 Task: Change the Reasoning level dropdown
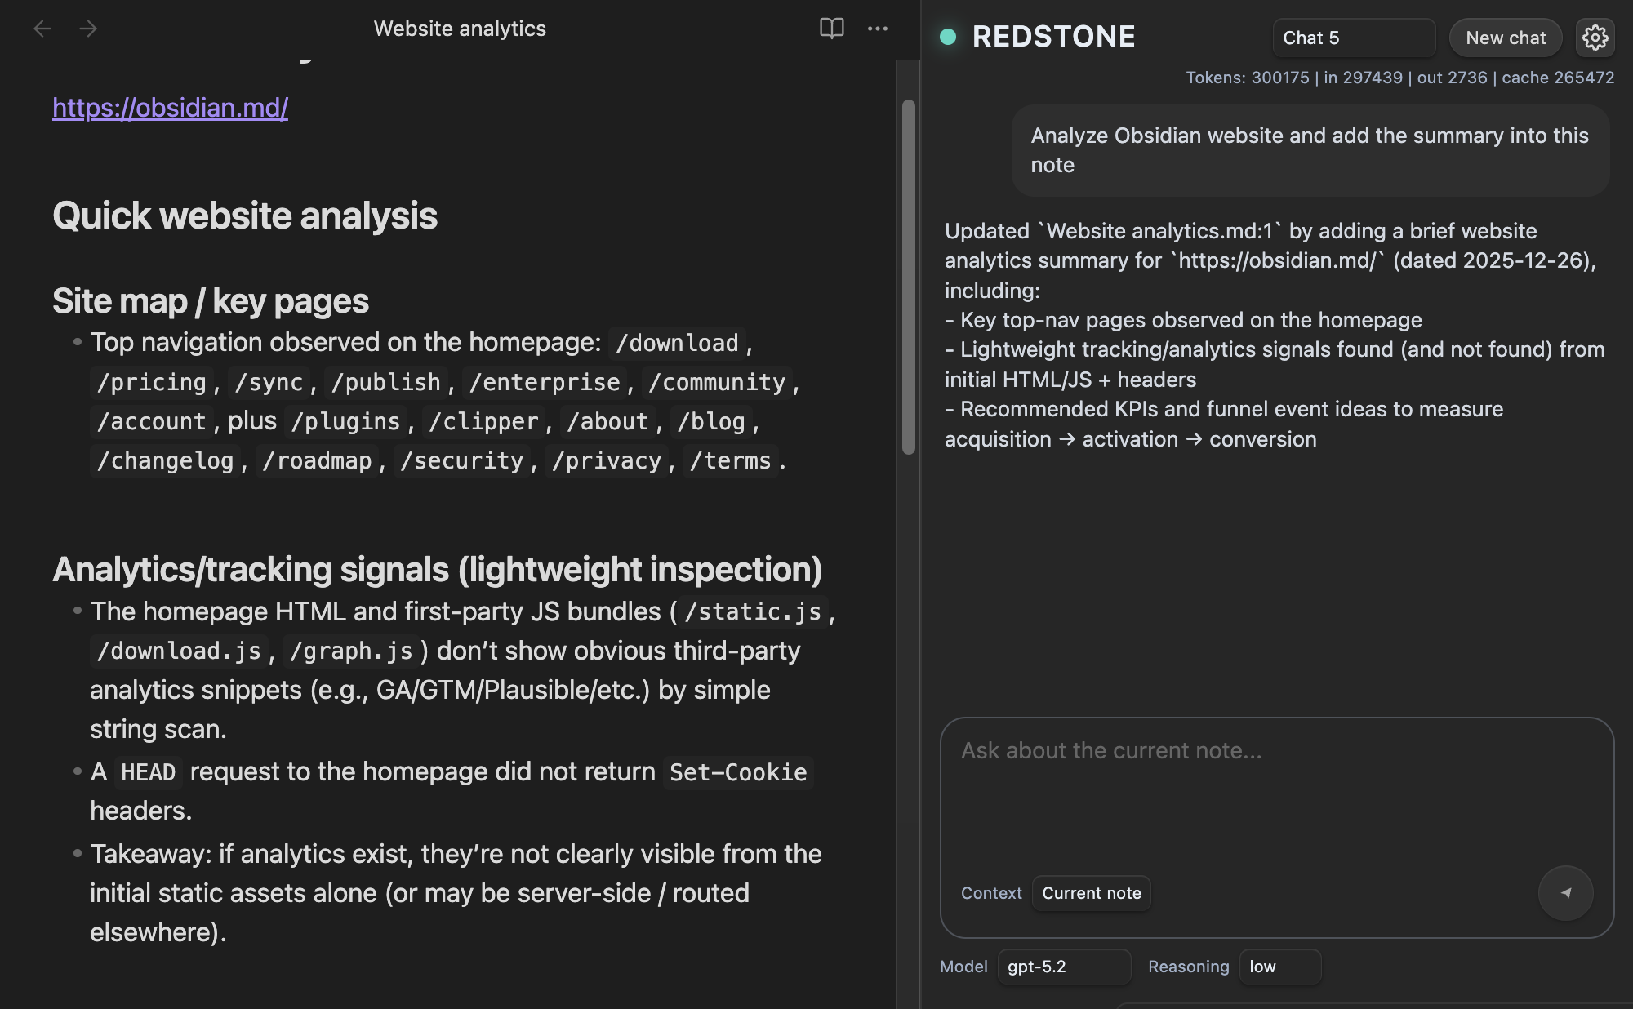[1279, 967]
